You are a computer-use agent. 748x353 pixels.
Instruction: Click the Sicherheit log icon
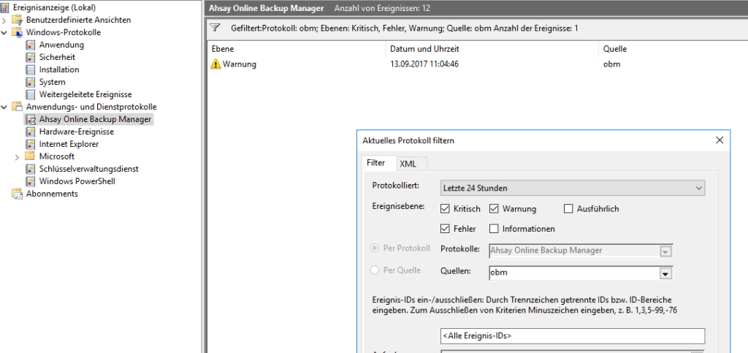pos(31,57)
